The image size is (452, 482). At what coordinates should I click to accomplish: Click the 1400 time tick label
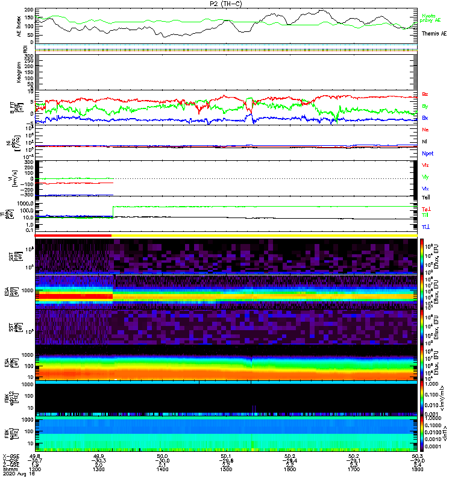tap(162, 469)
